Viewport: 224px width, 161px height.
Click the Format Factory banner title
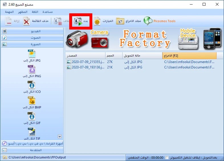pos(145,39)
